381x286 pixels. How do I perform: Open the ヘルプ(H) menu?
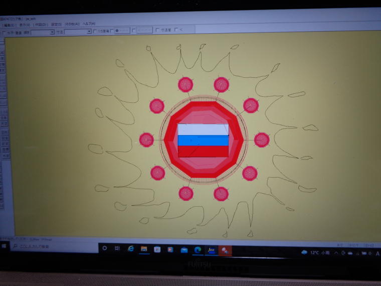89,24
